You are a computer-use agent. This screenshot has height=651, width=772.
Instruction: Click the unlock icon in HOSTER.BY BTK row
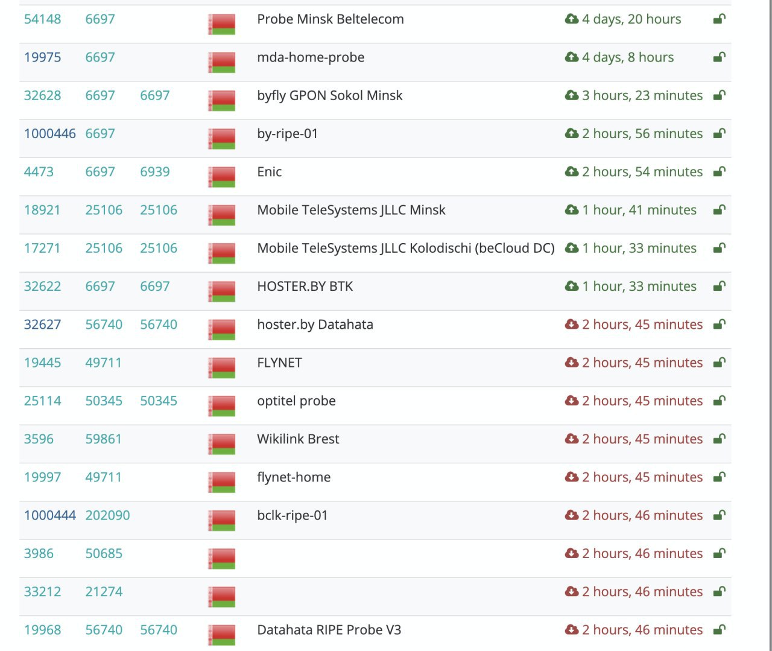pos(719,286)
